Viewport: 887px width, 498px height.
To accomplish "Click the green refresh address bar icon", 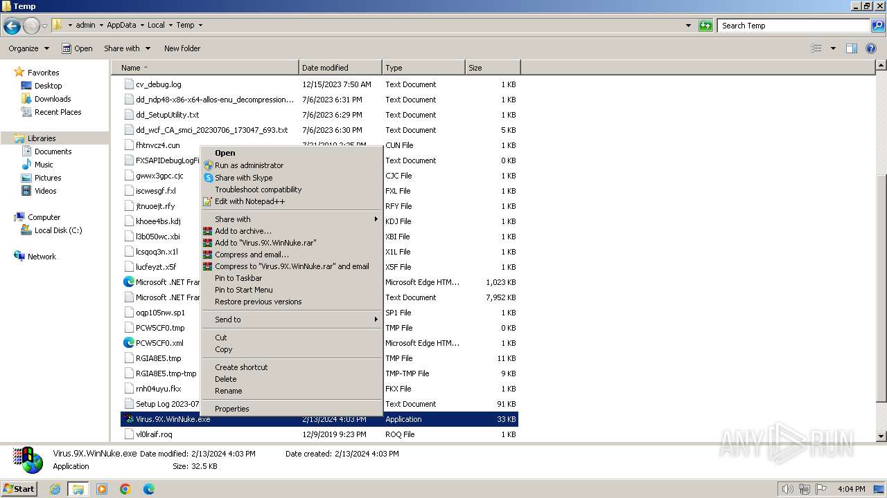I will pos(705,26).
